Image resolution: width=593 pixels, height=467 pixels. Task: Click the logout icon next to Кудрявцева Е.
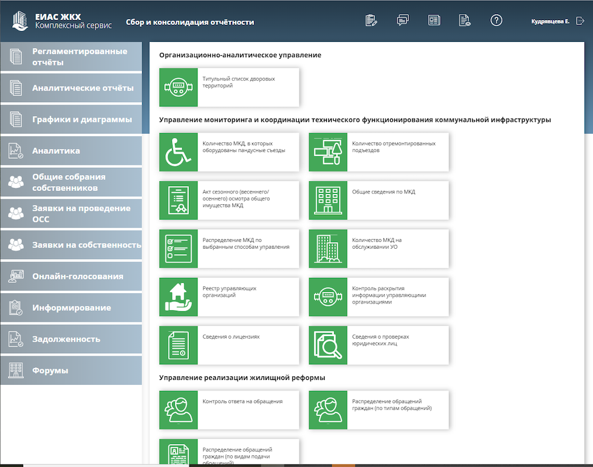coord(580,21)
